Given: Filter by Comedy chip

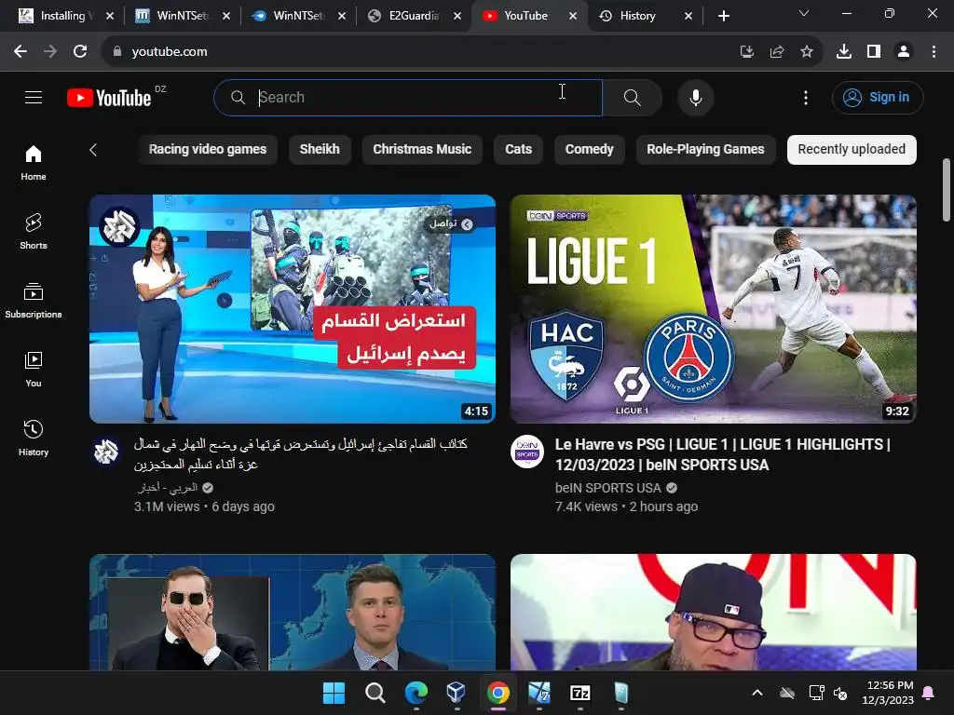Looking at the screenshot, I should (590, 150).
